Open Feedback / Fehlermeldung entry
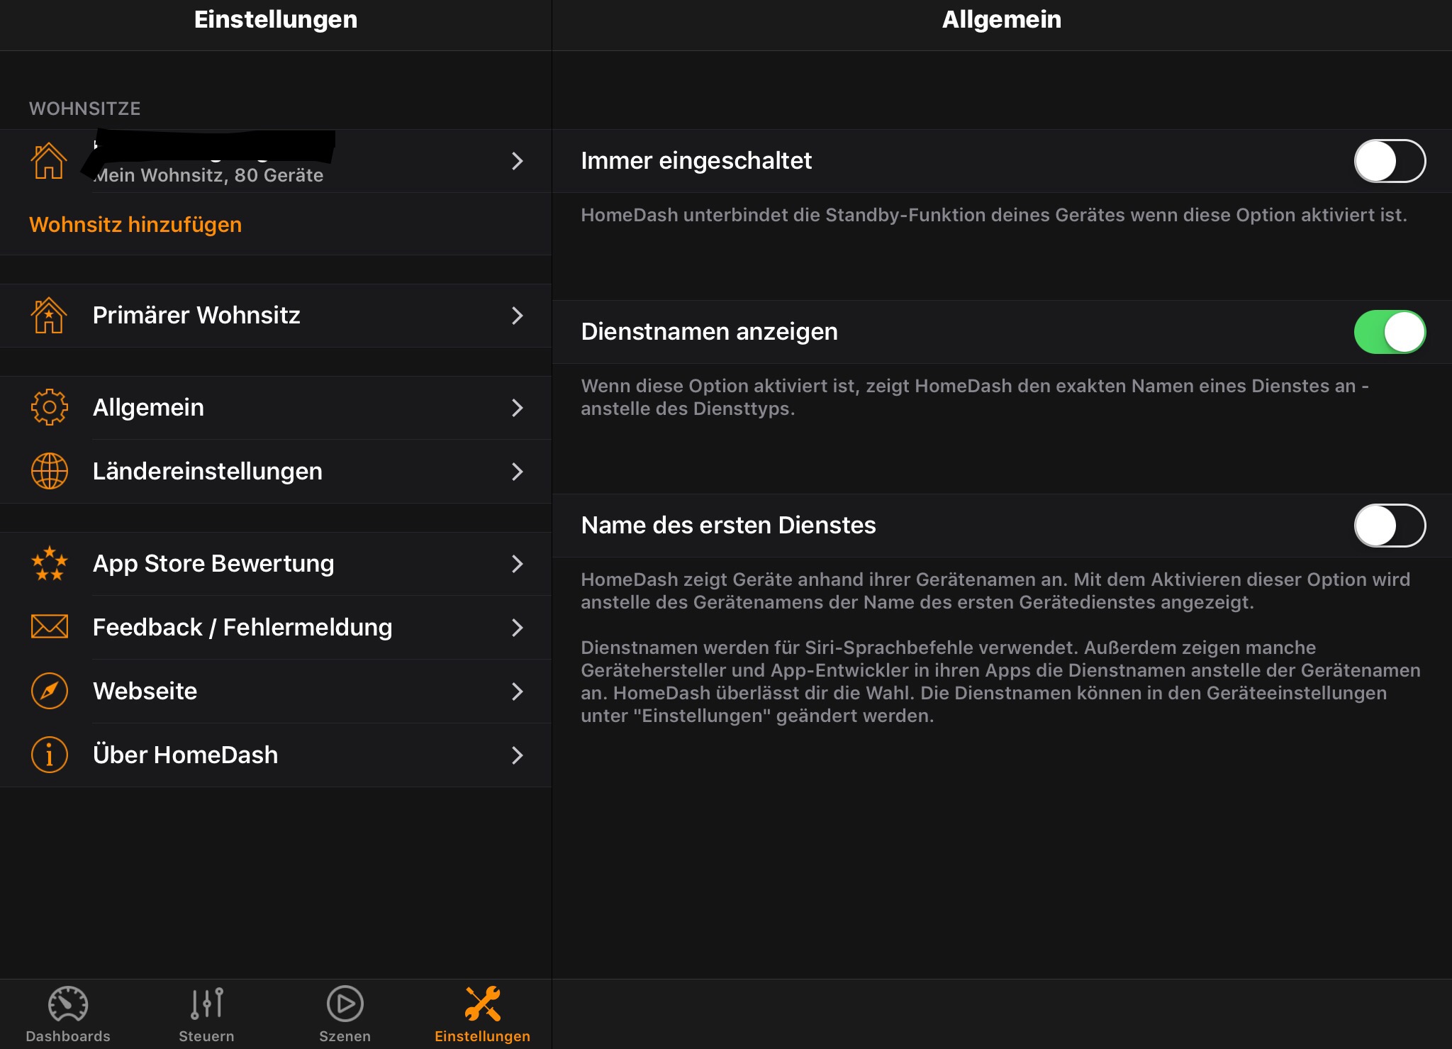The width and height of the screenshot is (1452, 1049). point(242,628)
